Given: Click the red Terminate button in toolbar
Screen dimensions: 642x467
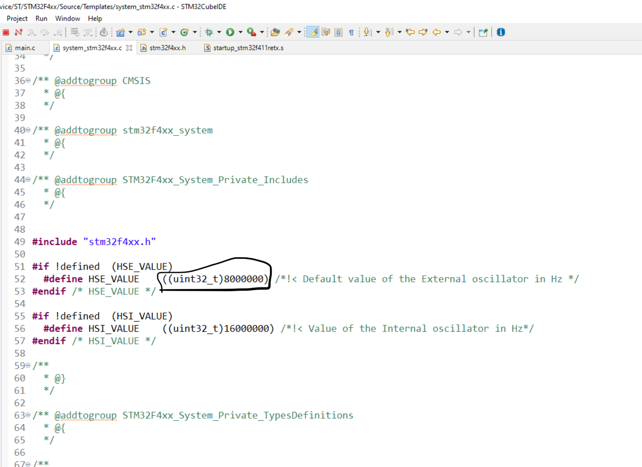Looking at the screenshot, I should (6, 32).
